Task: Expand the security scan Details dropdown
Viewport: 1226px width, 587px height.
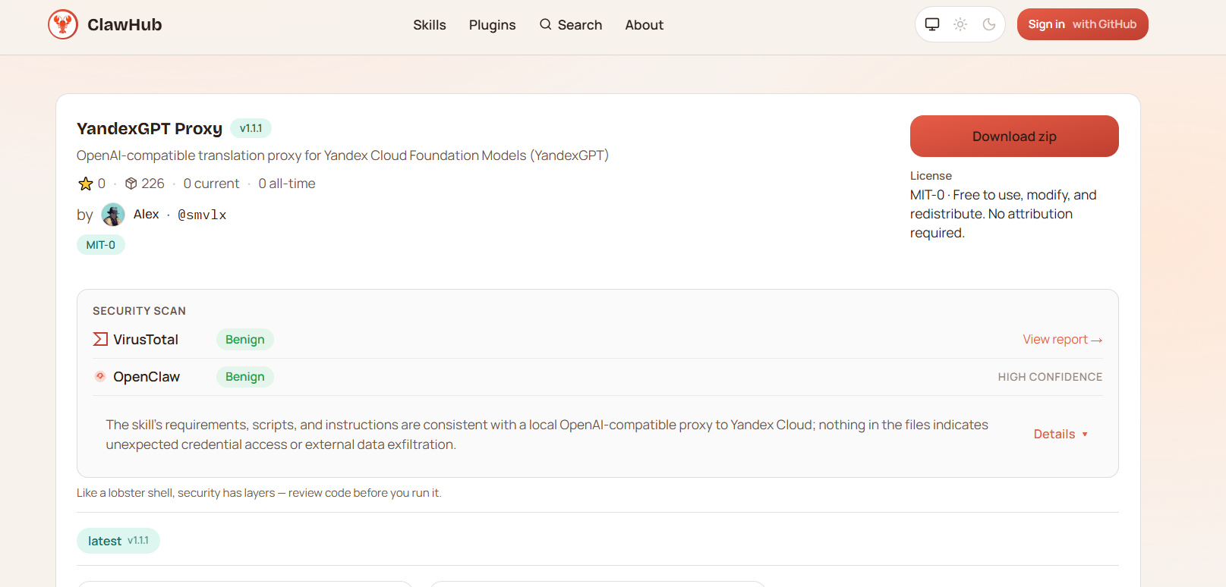Action: 1061,435
